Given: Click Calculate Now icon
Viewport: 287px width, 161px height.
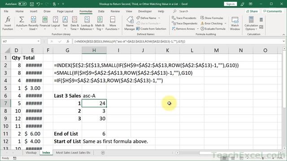Looking at the screenshot, I should click(261, 20).
